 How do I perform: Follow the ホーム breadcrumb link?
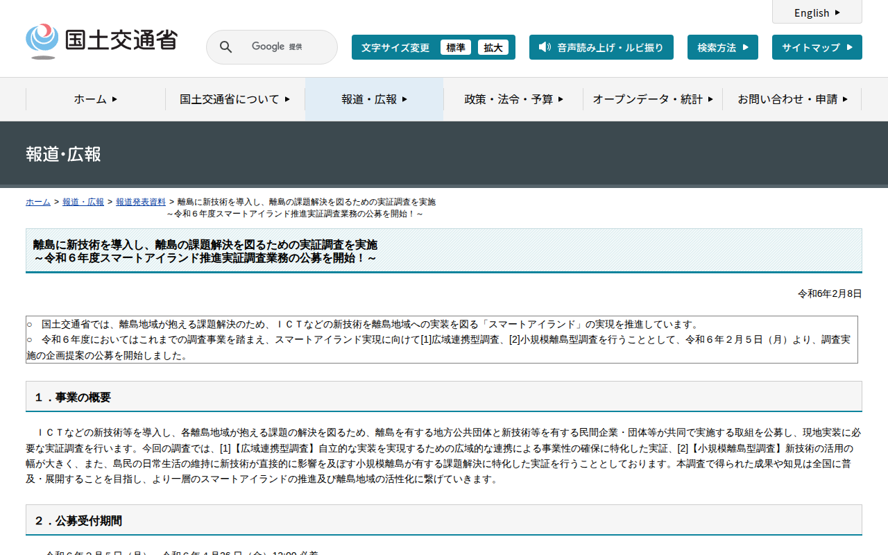[38, 202]
